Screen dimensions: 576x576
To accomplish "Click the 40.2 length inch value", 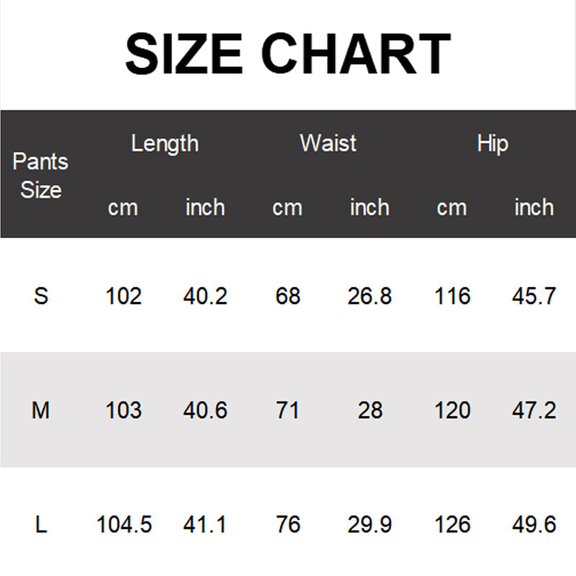I will click(205, 296).
